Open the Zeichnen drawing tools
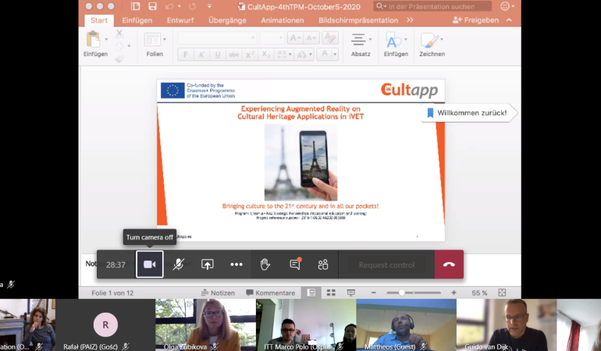The height and width of the screenshot is (351, 601). tap(432, 44)
